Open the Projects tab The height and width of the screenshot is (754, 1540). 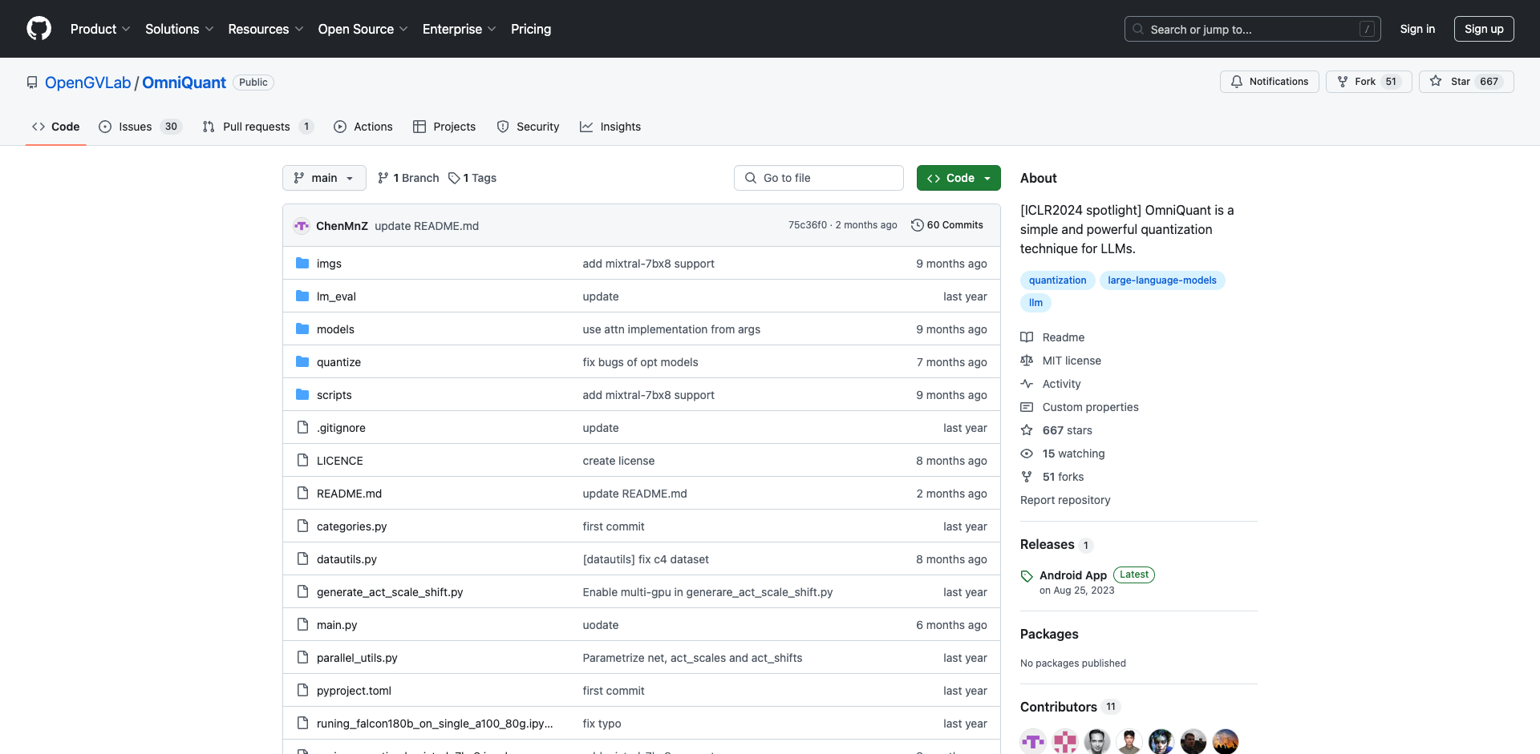[x=444, y=127]
